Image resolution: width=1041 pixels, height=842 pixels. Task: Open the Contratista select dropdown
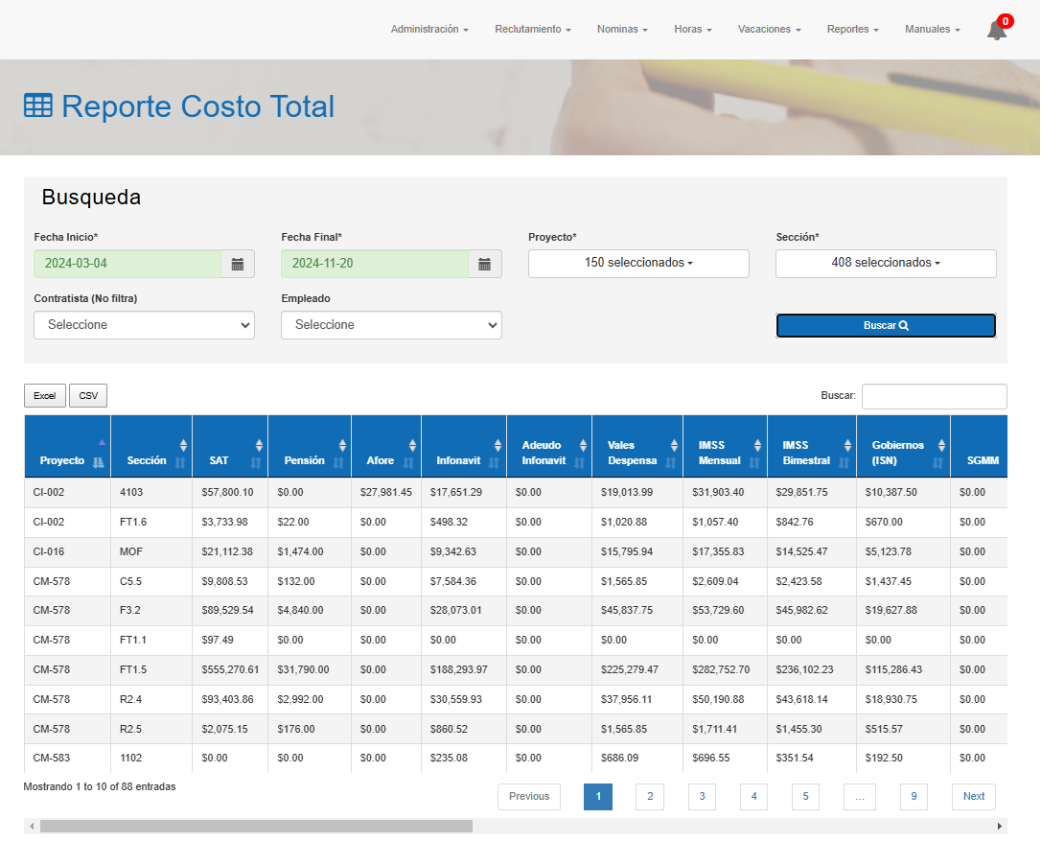144,325
